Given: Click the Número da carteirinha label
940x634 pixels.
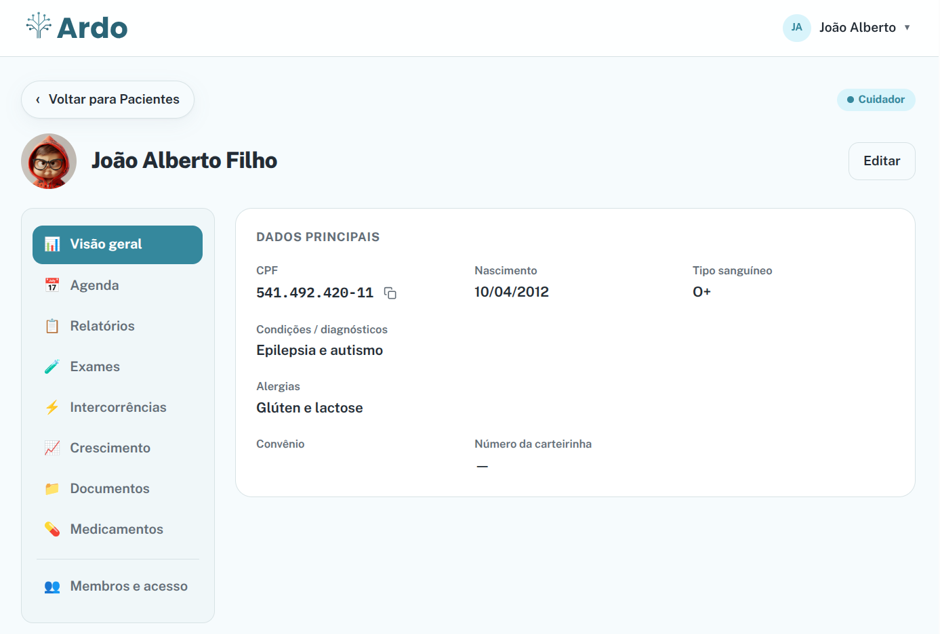Looking at the screenshot, I should (533, 444).
